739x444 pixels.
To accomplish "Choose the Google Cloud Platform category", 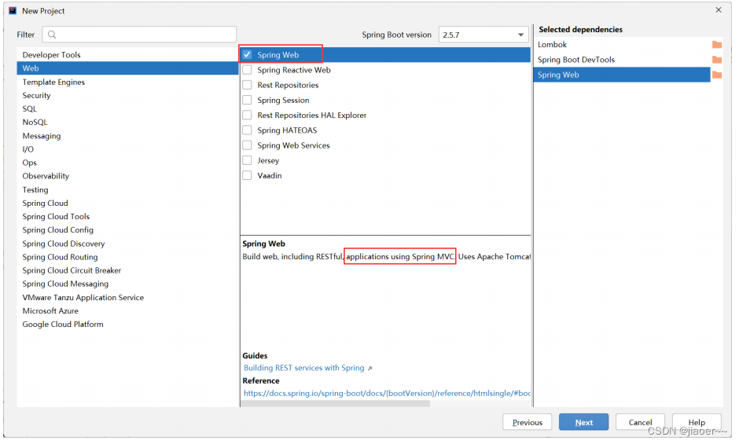I will (x=127, y=325).
